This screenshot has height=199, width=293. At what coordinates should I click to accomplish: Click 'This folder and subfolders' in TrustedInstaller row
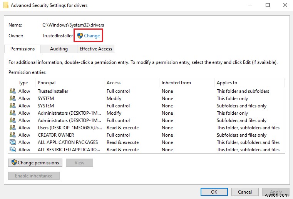click(243, 91)
